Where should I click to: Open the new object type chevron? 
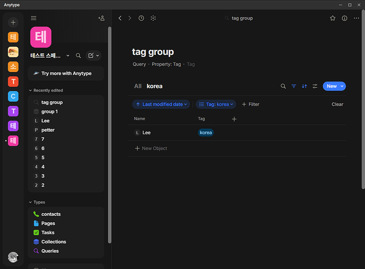98,55
